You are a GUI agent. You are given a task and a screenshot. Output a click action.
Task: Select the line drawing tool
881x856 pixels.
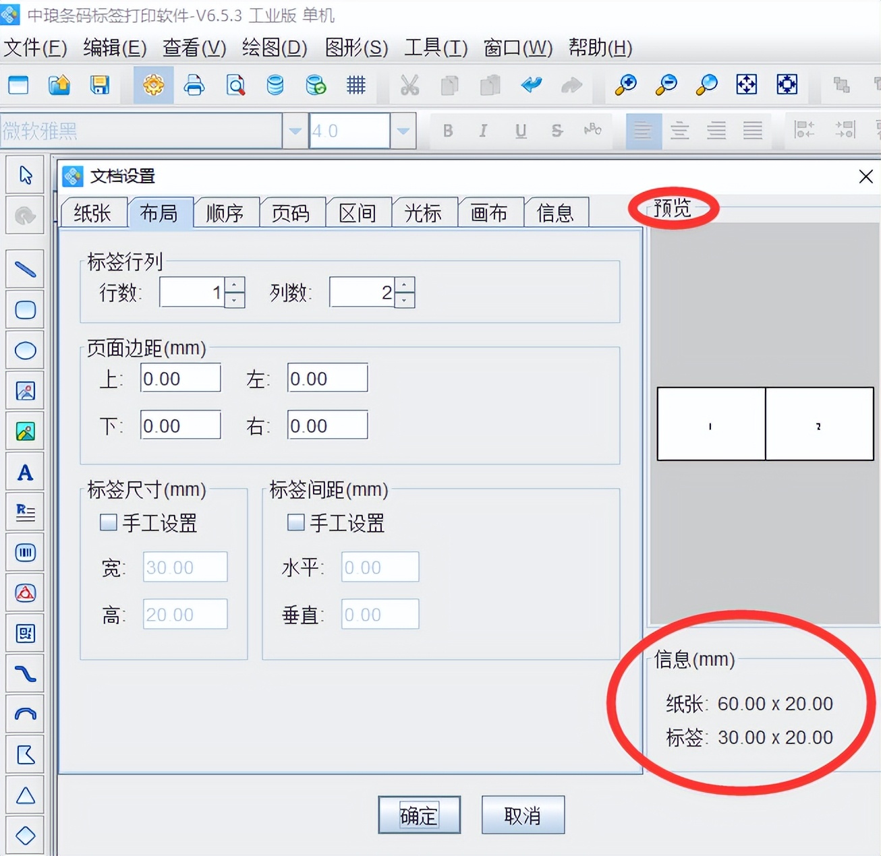[26, 270]
